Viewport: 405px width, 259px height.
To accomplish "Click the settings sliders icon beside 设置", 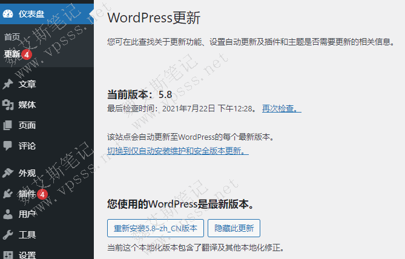I will pos(8,255).
